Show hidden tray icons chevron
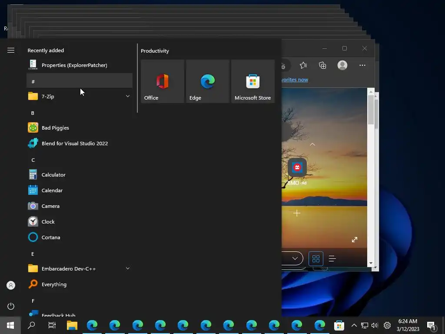This screenshot has width=445, height=334. tap(354, 325)
